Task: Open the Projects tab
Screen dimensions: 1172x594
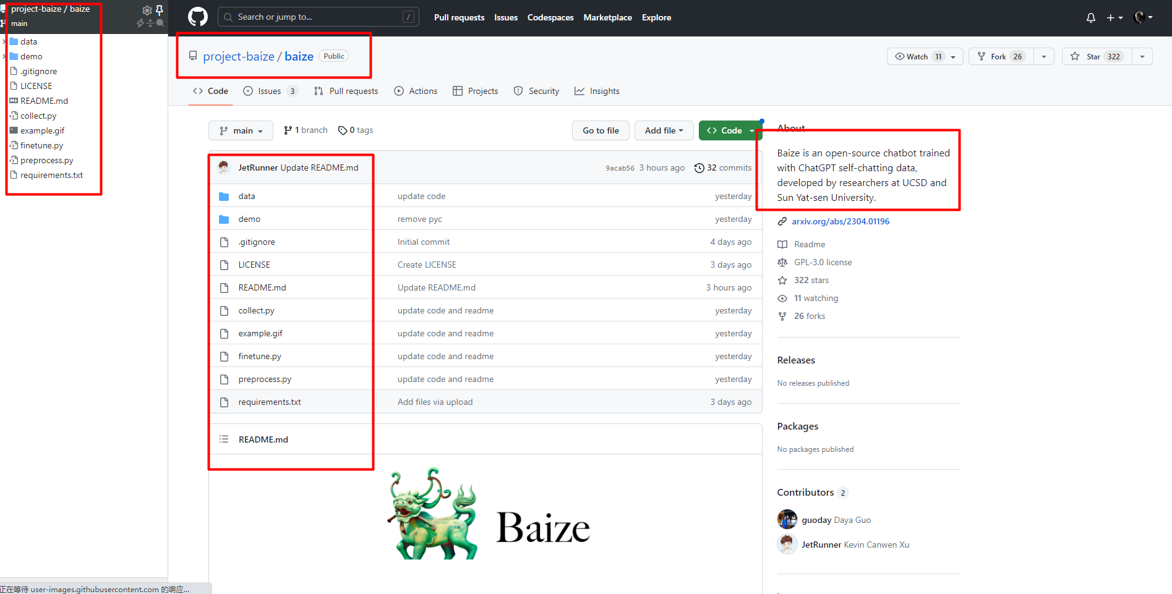Action: (475, 91)
